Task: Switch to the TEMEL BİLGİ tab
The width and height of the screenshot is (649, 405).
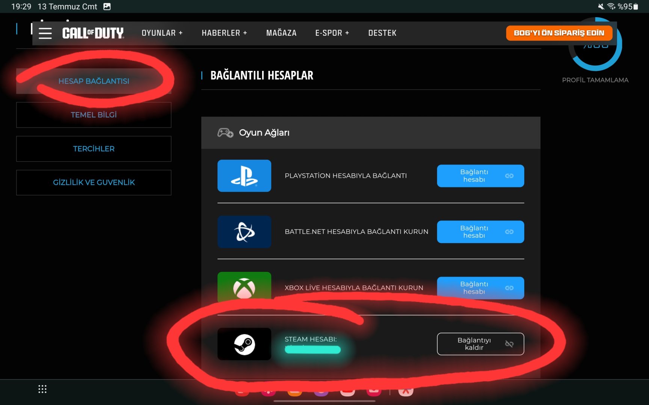Action: [94, 115]
